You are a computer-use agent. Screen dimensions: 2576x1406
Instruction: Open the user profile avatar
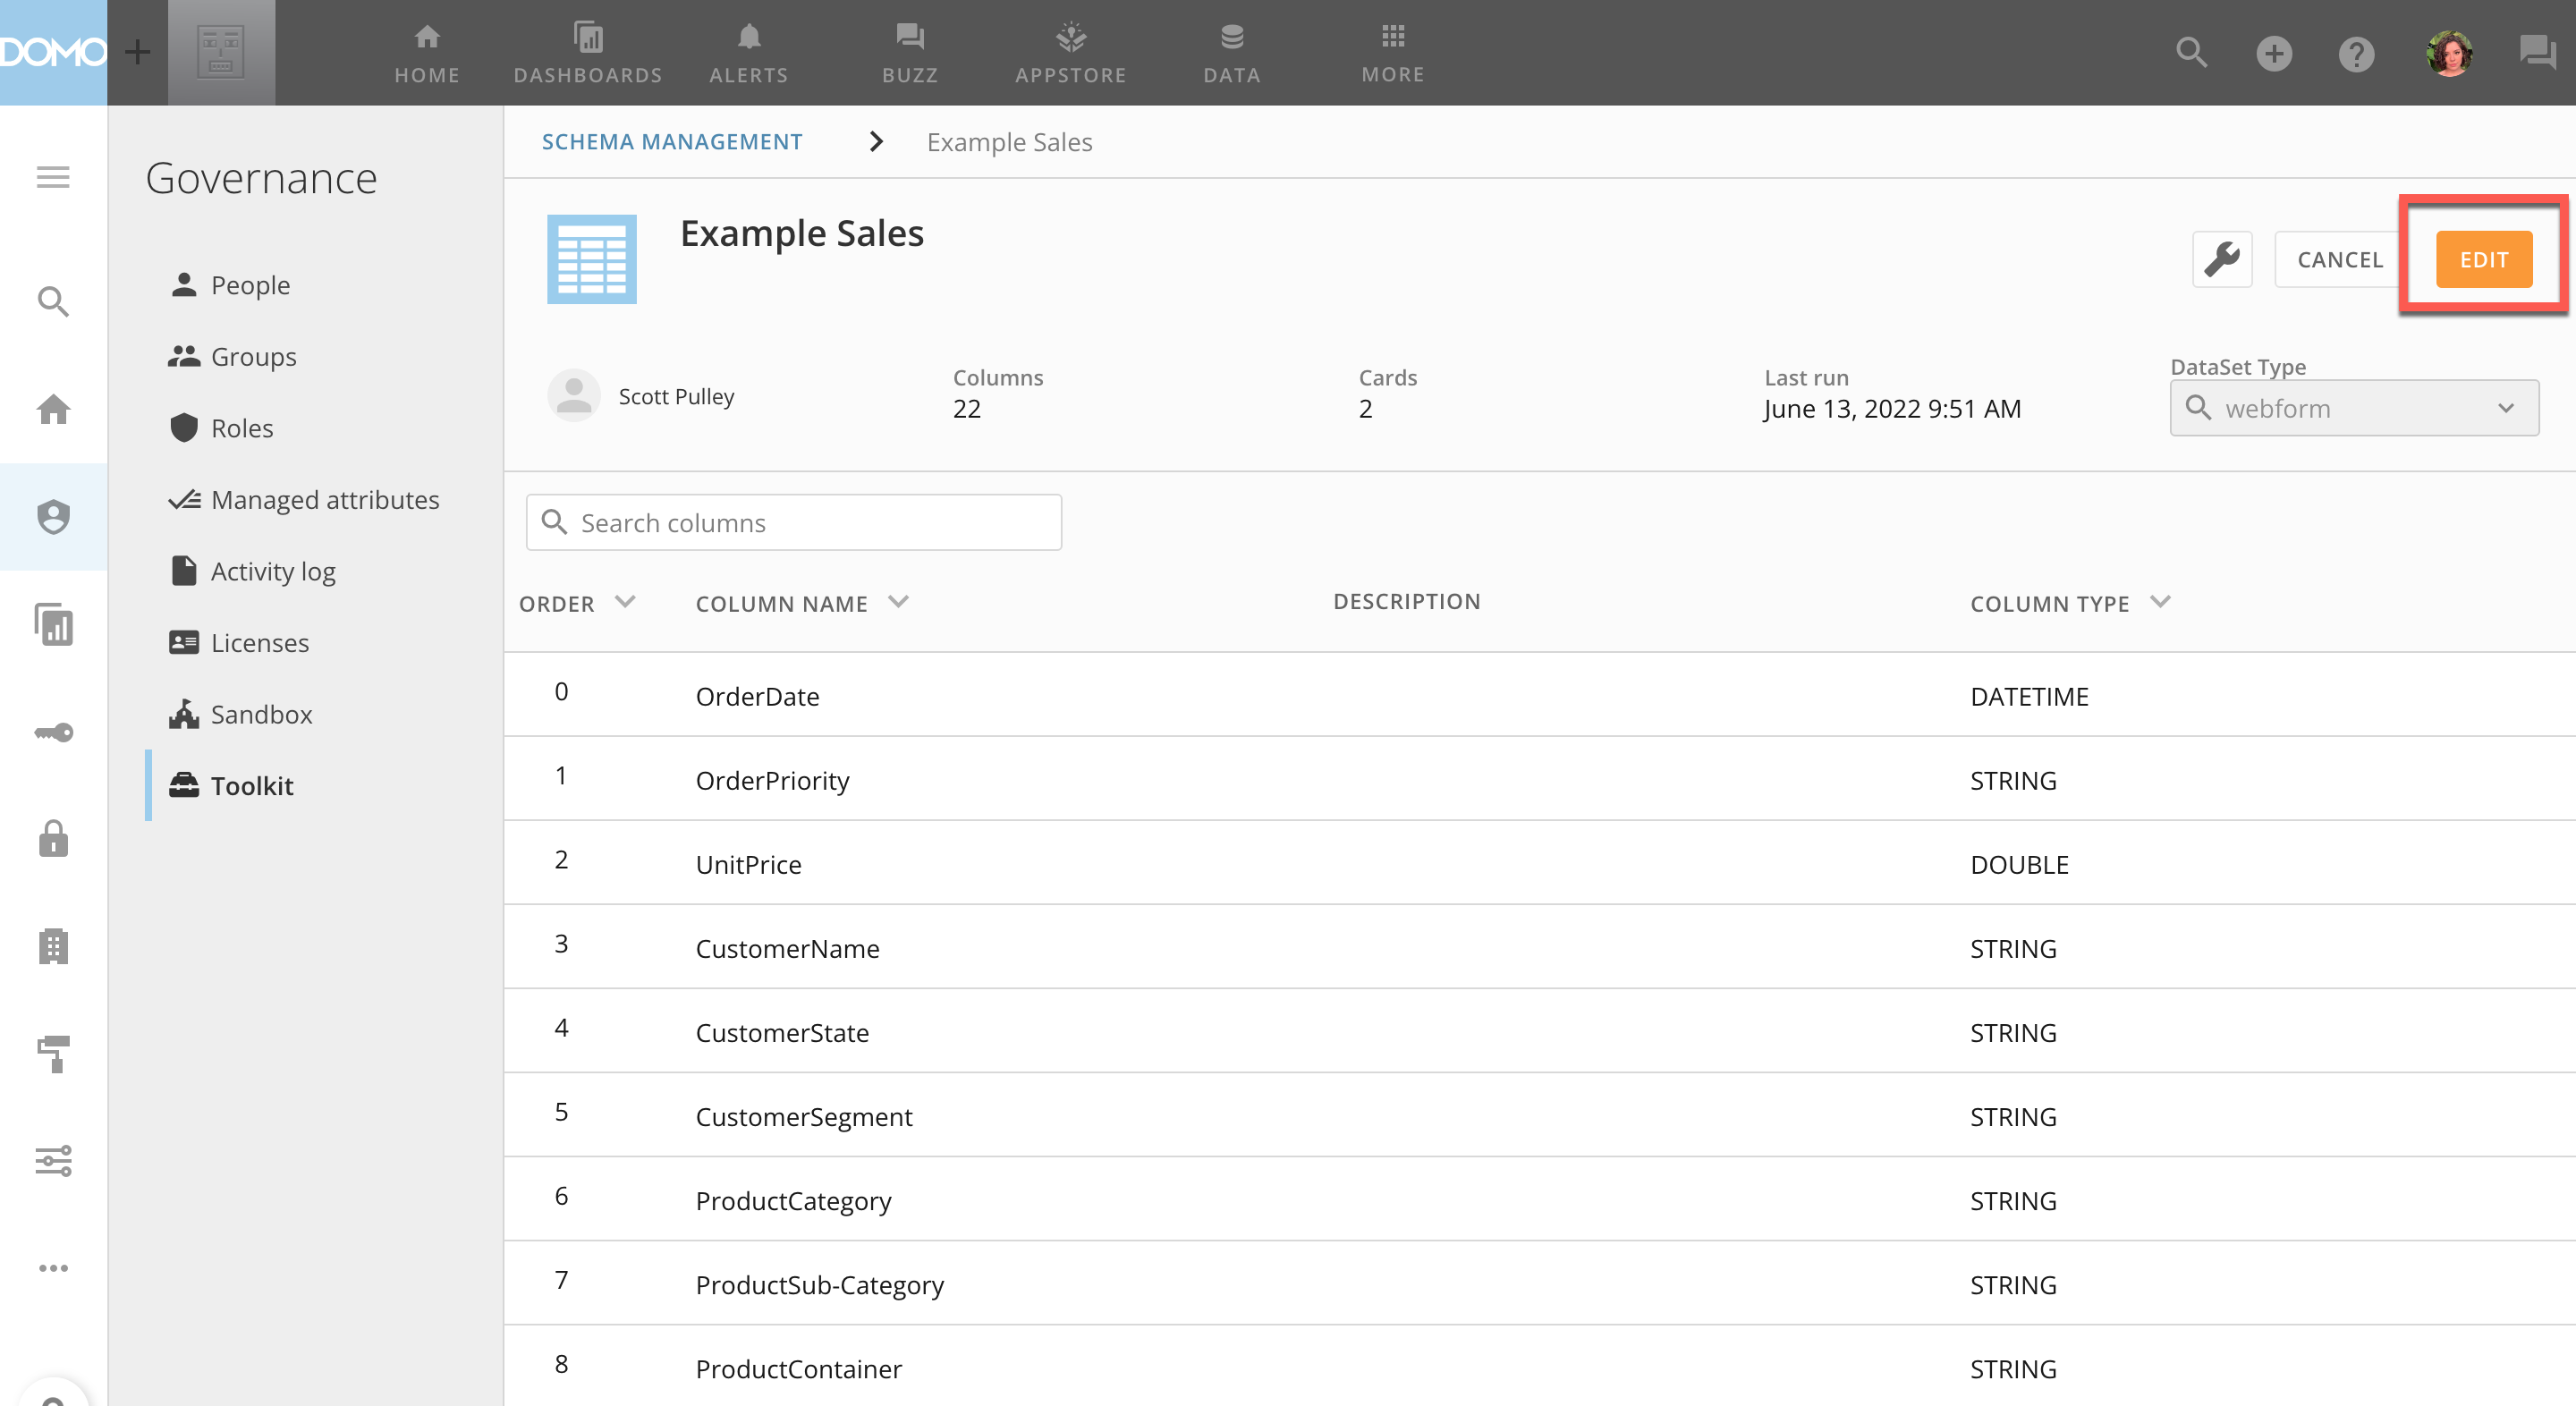[x=2449, y=53]
